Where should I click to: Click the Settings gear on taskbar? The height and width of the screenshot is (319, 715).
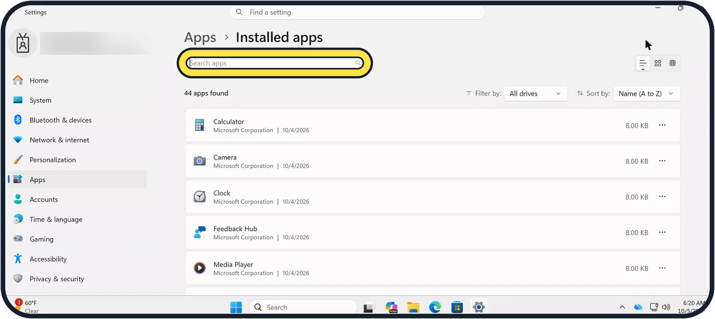click(x=478, y=308)
